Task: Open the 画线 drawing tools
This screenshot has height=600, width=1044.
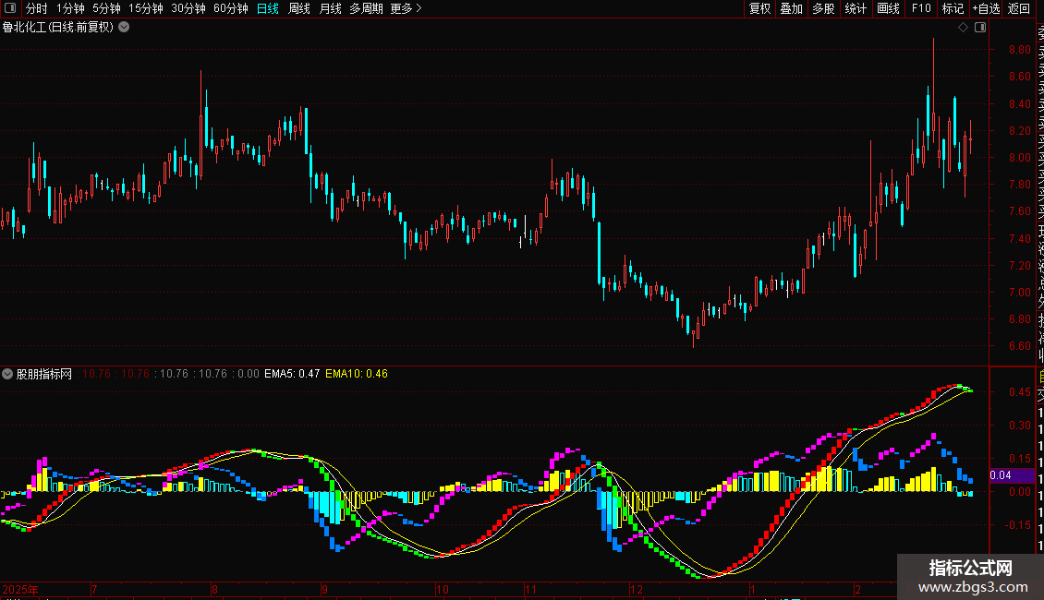Action: pos(888,8)
